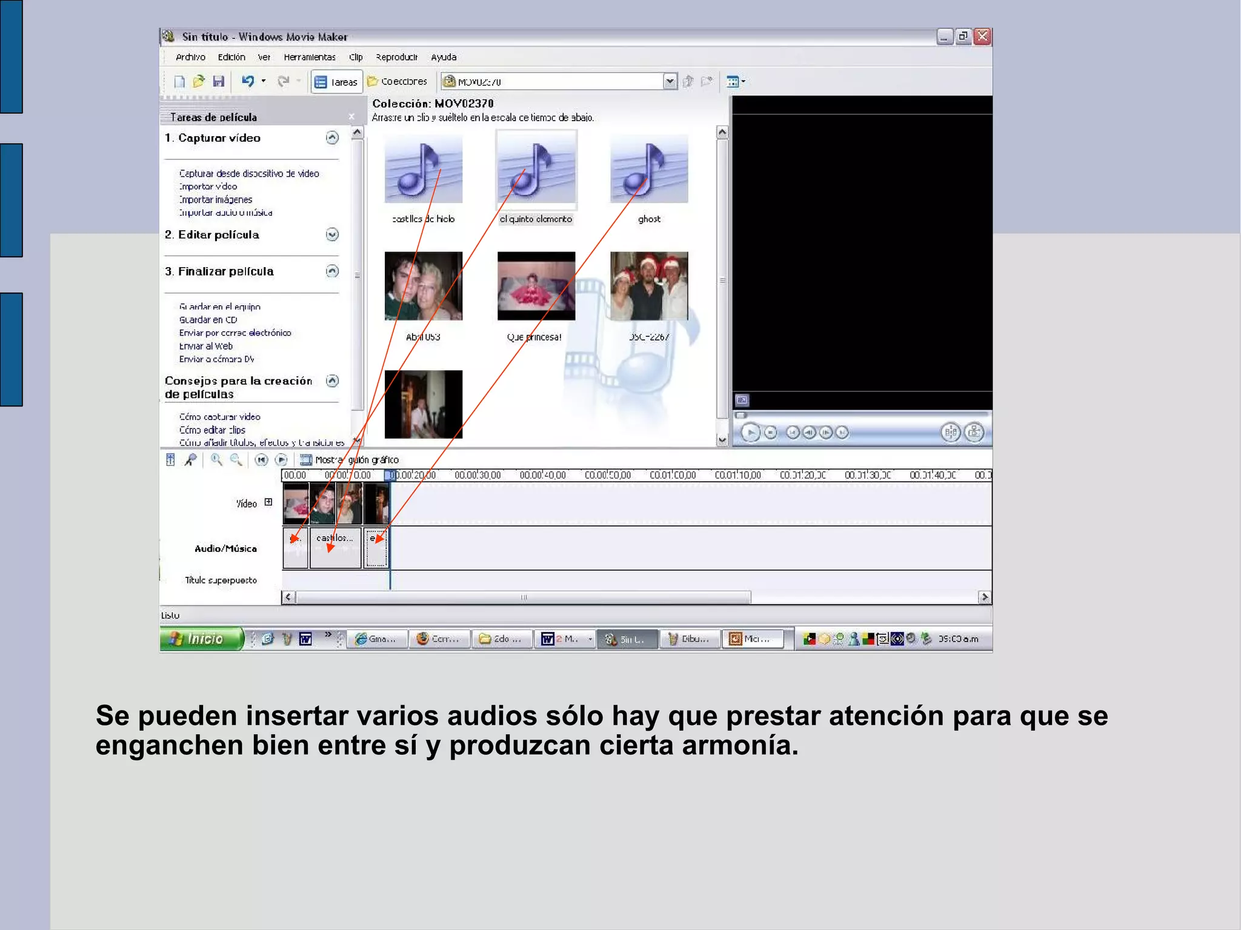Open the Views dropdown icon

pyautogui.click(x=736, y=81)
